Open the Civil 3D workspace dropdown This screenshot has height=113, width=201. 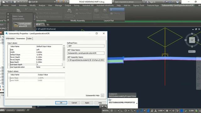pyautogui.click(x=42, y=2)
